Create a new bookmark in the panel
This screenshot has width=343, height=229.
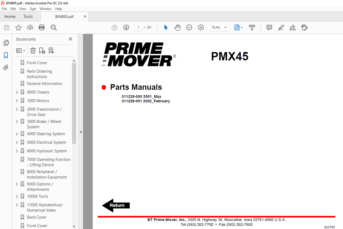tap(41, 50)
